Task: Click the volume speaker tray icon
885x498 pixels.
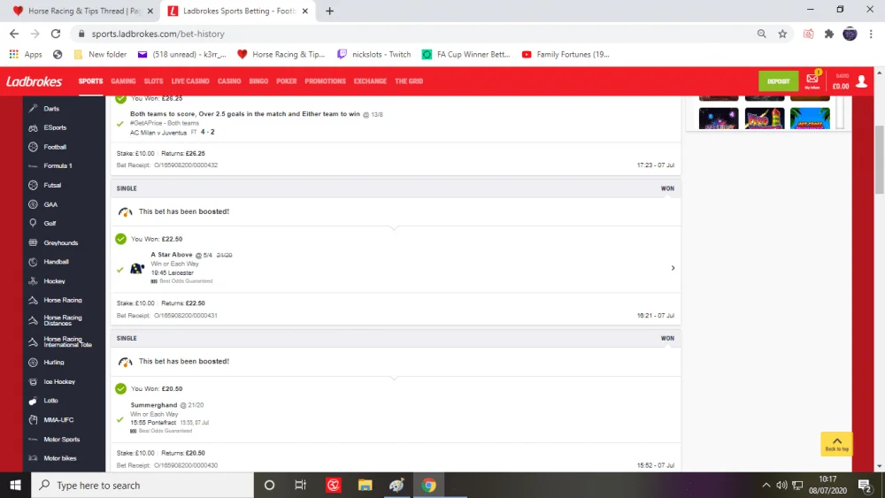Action: pyautogui.click(x=781, y=485)
